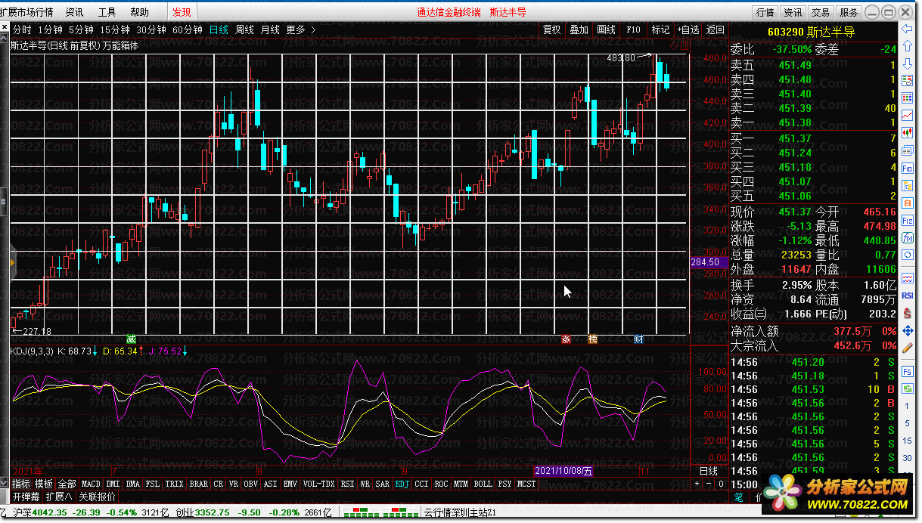This screenshot has width=922, height=523.
Task: Switch to 1-minute period via sidebar '1'
Action: (x=907, y=406)
